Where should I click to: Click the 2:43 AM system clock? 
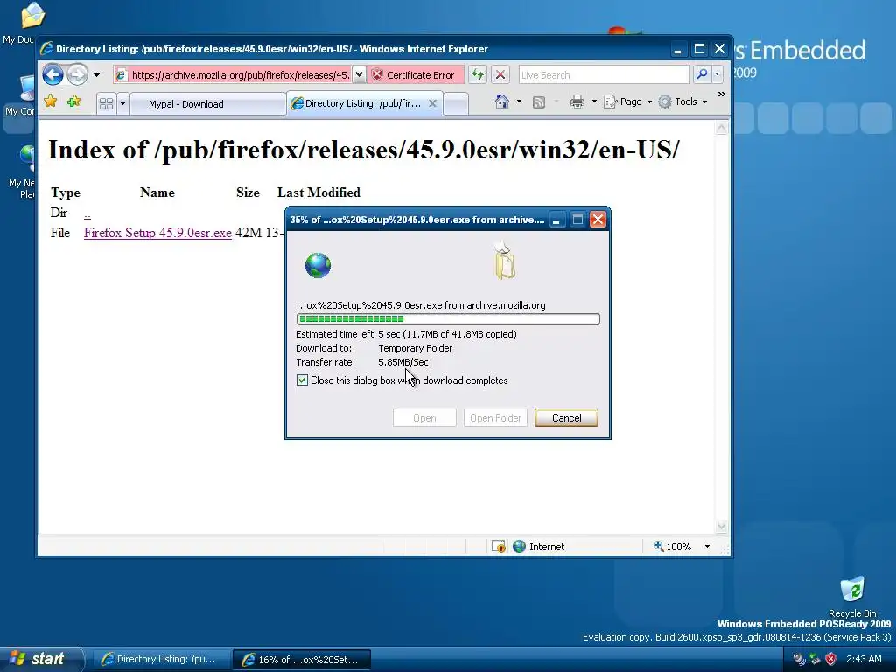[x=864, y=659]
